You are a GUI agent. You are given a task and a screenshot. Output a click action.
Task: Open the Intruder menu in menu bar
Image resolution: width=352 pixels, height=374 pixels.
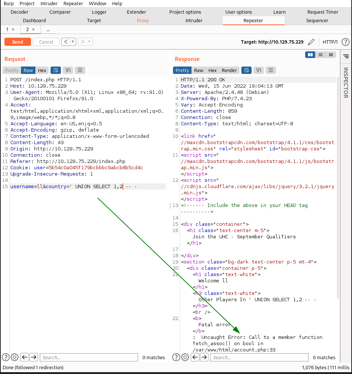[49, 4]
